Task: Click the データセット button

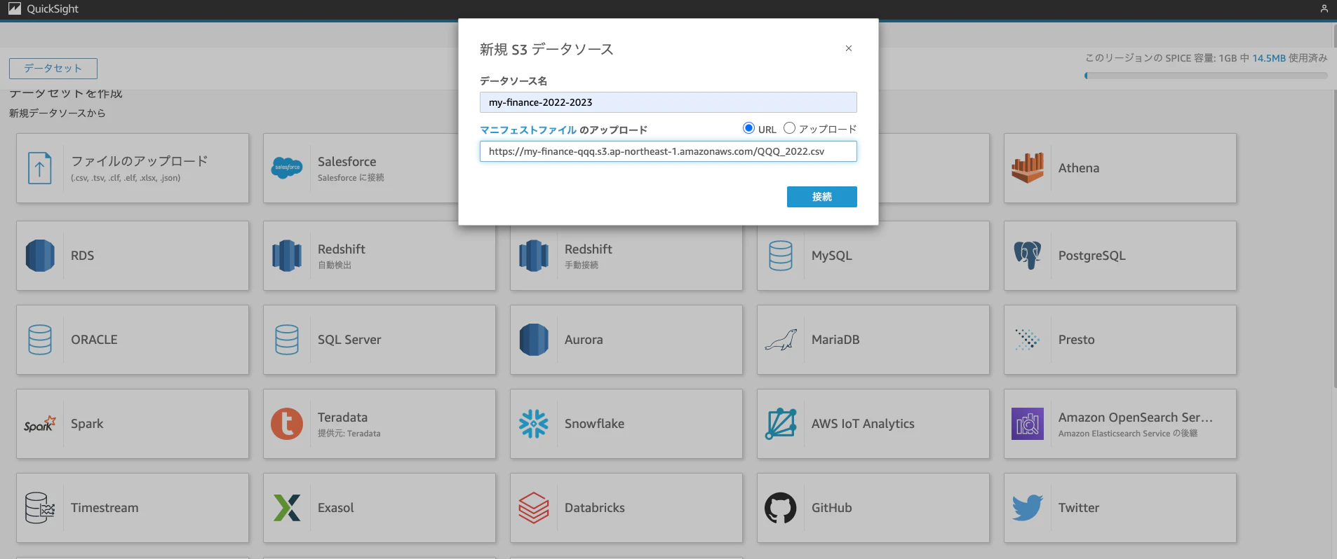Action: 53,68
